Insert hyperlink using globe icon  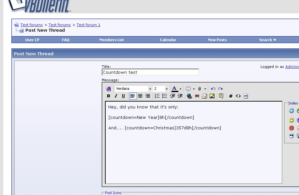click(x=189, y=96)
